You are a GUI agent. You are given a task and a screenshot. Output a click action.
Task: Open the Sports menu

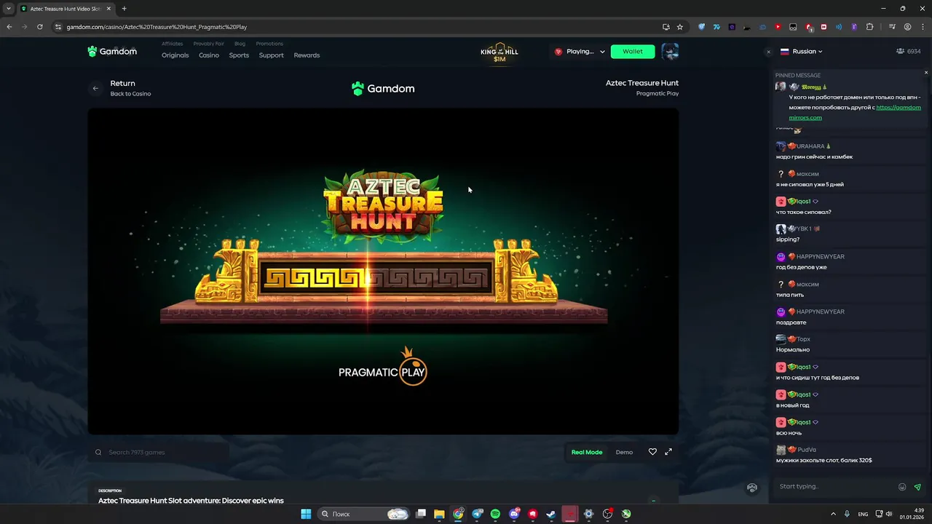point(239,55)
